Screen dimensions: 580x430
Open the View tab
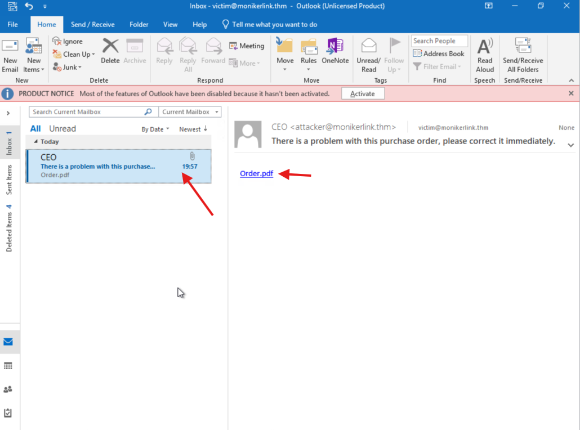coord(170,24)
